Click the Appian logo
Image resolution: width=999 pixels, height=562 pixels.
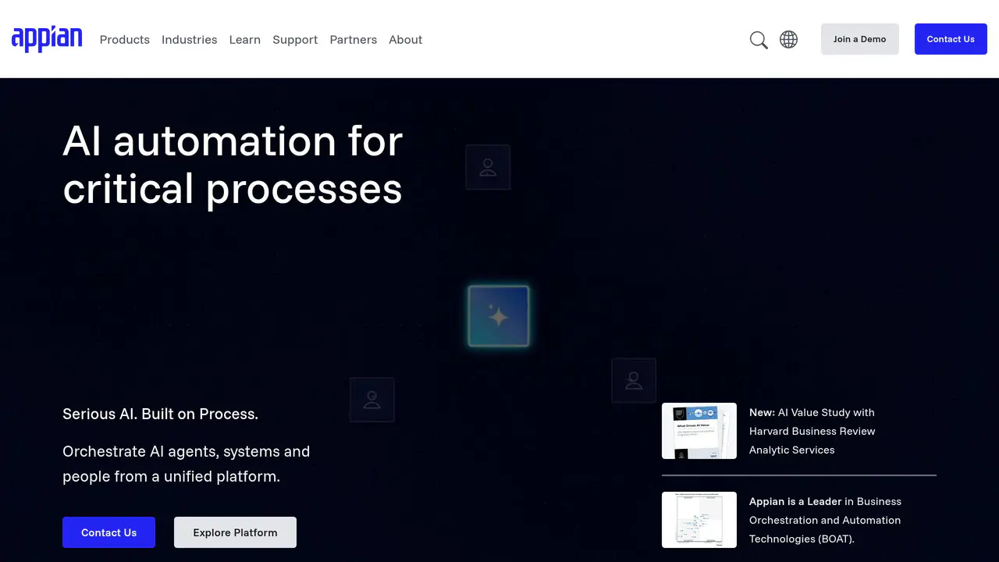click(x=47, y=38)
